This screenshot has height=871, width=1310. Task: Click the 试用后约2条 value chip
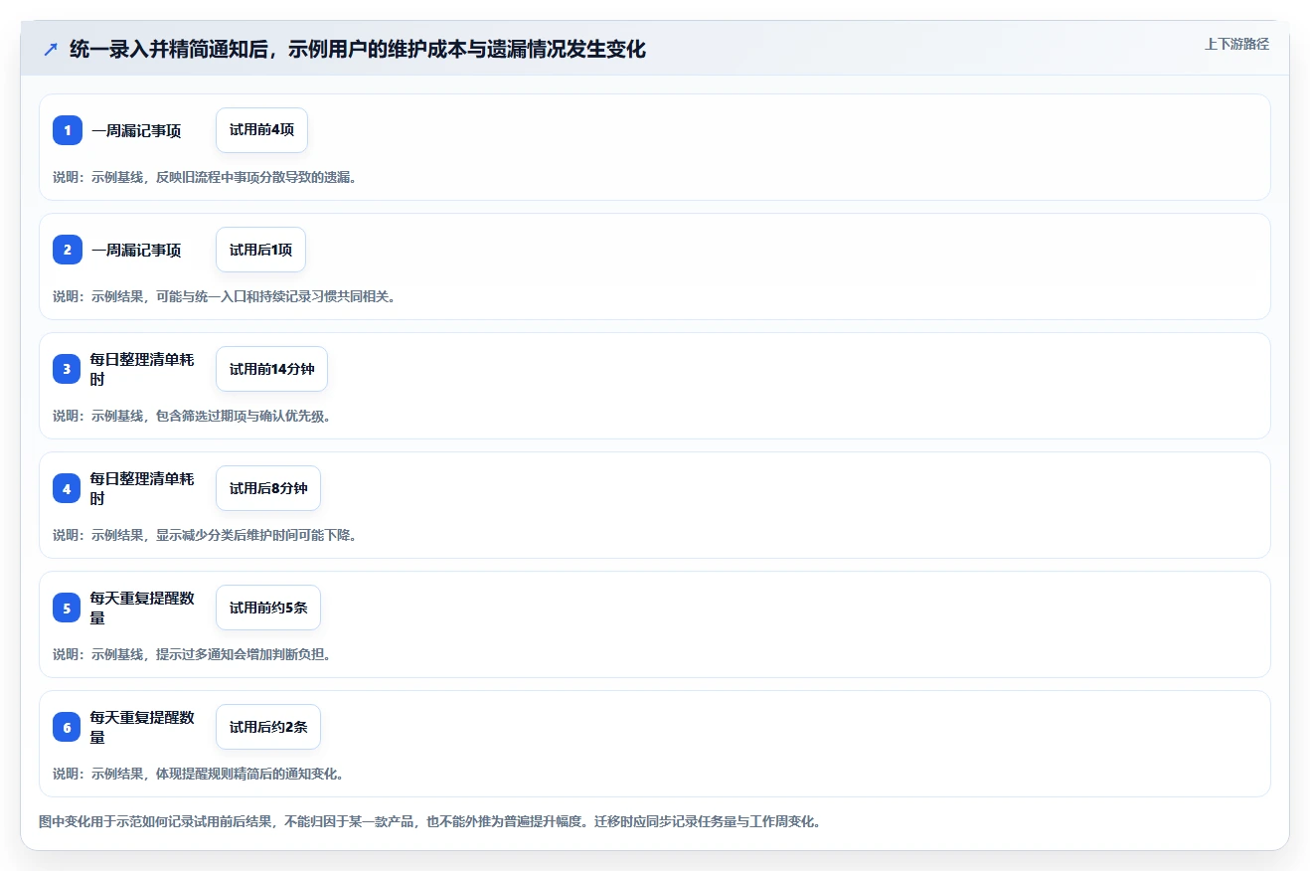268,727
